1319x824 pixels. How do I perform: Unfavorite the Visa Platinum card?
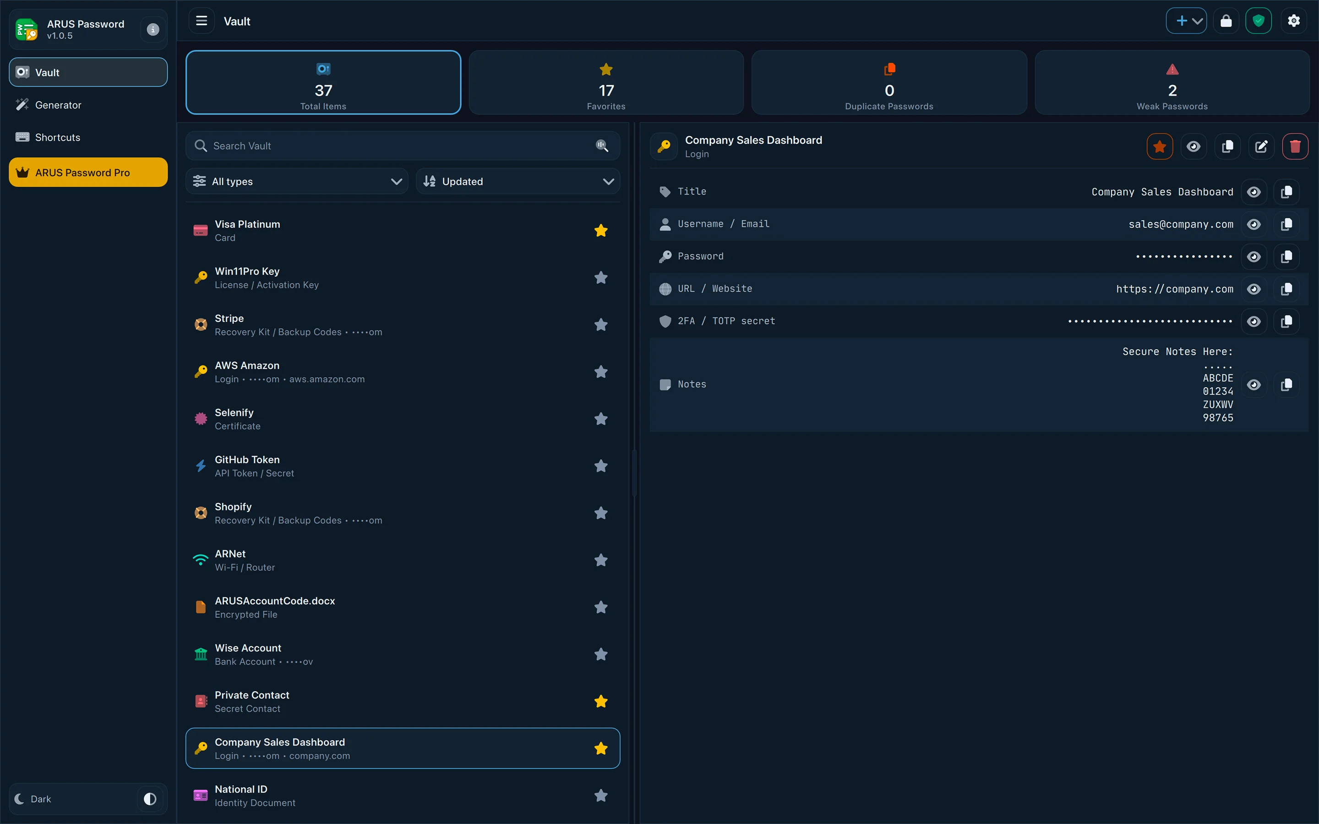click(x=601, y=231)
